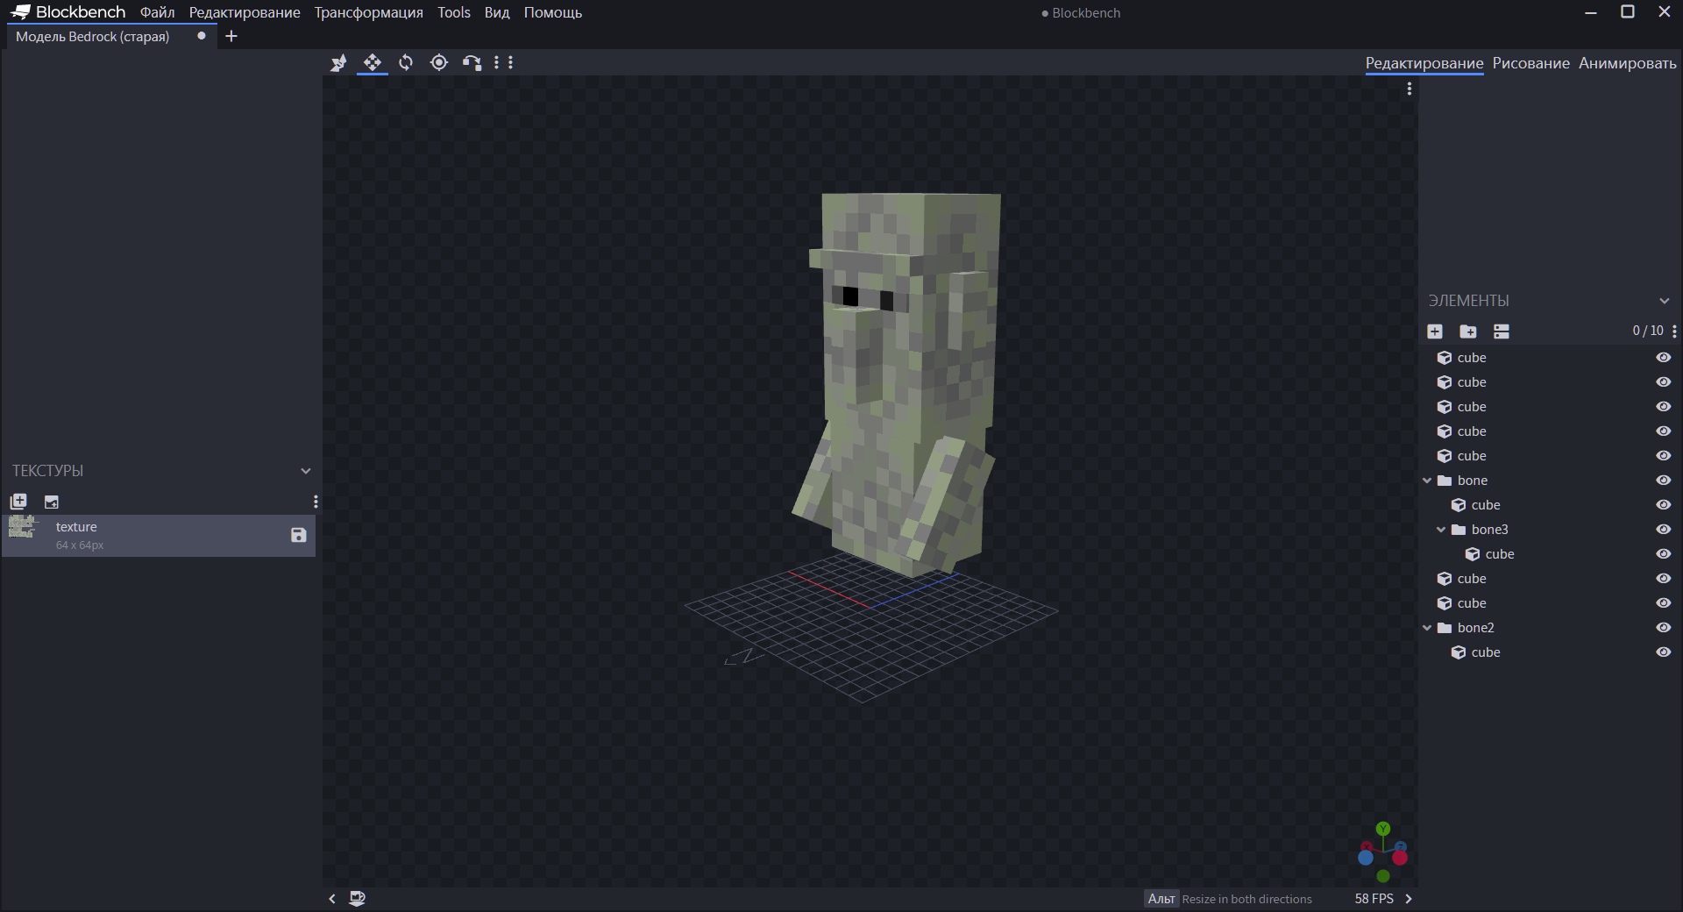Toggle visibility of bone3 group
1683x912 pixels.
click(x=1663, y=530)
